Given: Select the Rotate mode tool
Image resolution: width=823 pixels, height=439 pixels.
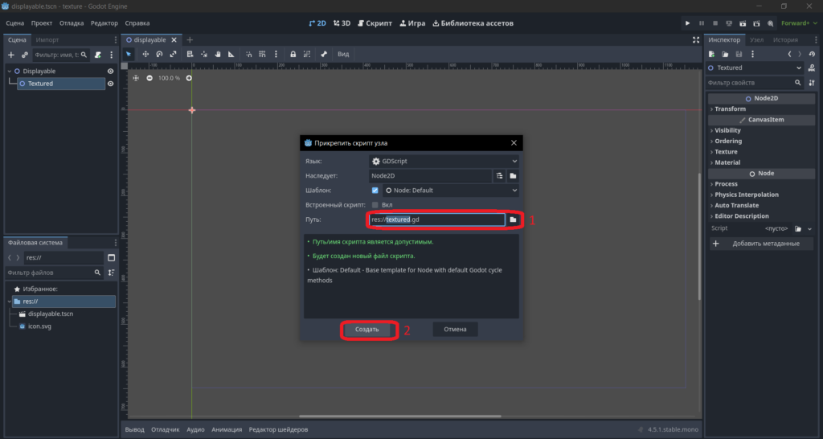Looking at the screenshot, I should (x=159, y=54).
